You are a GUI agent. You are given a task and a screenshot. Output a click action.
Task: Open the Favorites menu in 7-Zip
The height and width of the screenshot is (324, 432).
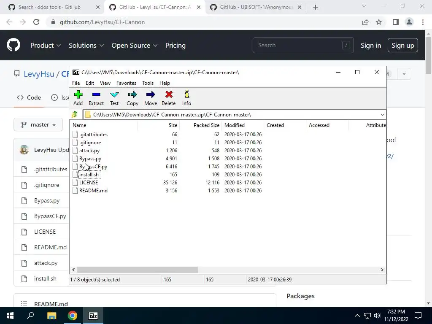pyautogui.click(x=126, y=83)
